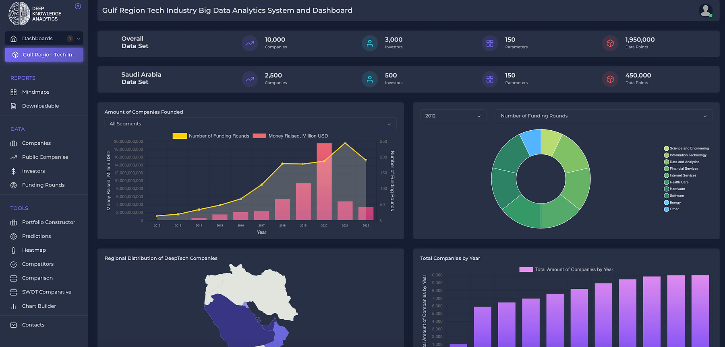Click the SWOT Comparative icon
The image size is (725, 347).
[13, 292]
